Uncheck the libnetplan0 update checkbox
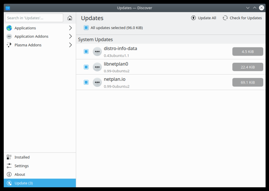 (86, 67)
